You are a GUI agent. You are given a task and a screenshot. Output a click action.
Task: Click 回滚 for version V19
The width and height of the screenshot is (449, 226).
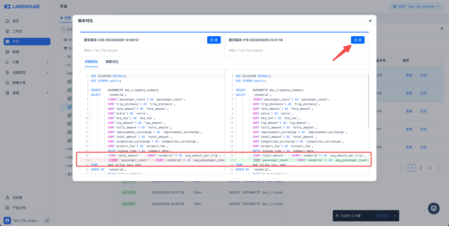pos(357,40)
